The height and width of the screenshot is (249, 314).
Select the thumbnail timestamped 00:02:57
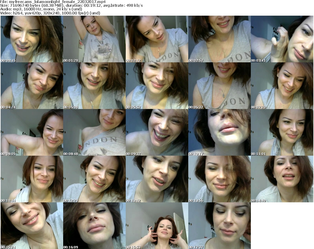pos(219,39)
